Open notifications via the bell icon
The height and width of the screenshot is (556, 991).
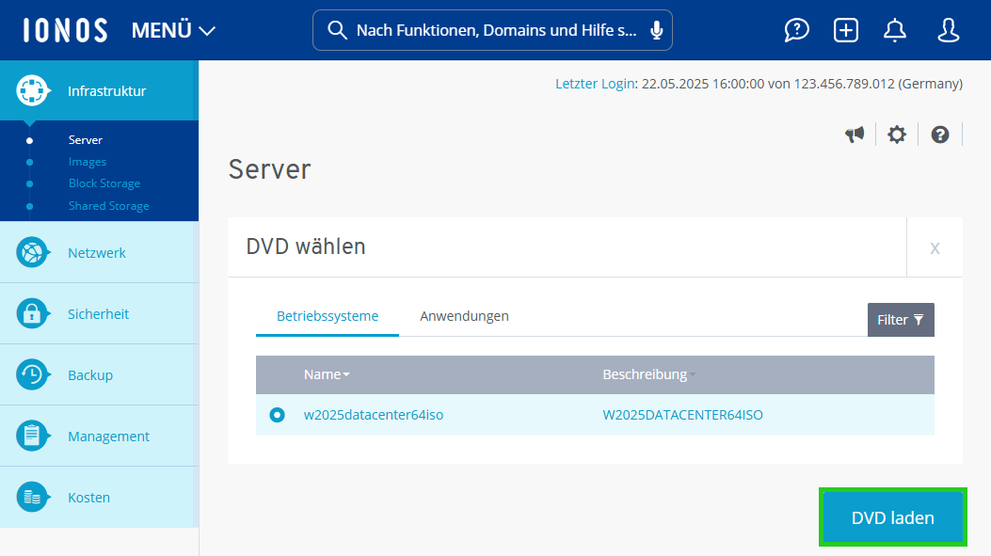point(894,30)
